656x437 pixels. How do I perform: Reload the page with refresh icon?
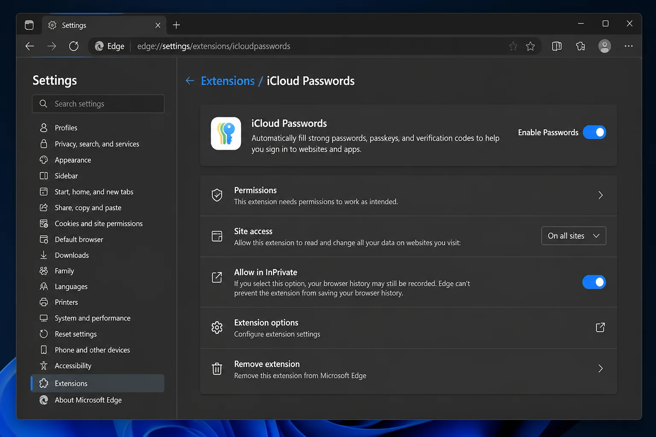click(74, 46)
